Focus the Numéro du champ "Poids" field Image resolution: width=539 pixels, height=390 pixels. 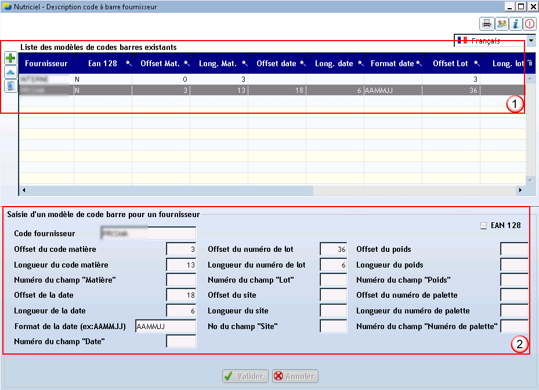(x=514, y=280)
